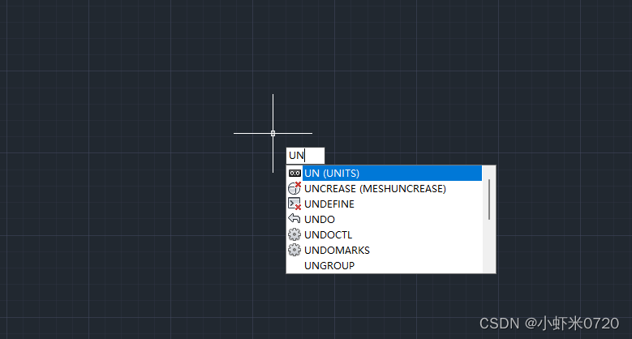Click the UNDO back-arrow icon

[295, 218]
